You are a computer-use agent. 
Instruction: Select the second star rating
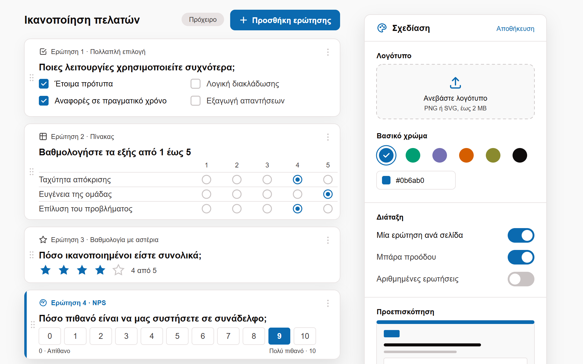coord(64,270)
